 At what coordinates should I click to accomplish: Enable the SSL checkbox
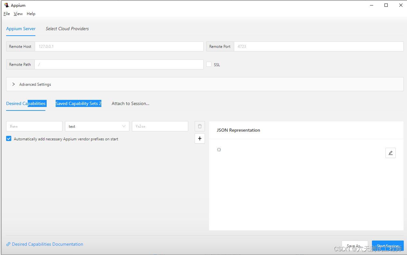point(209,64)
